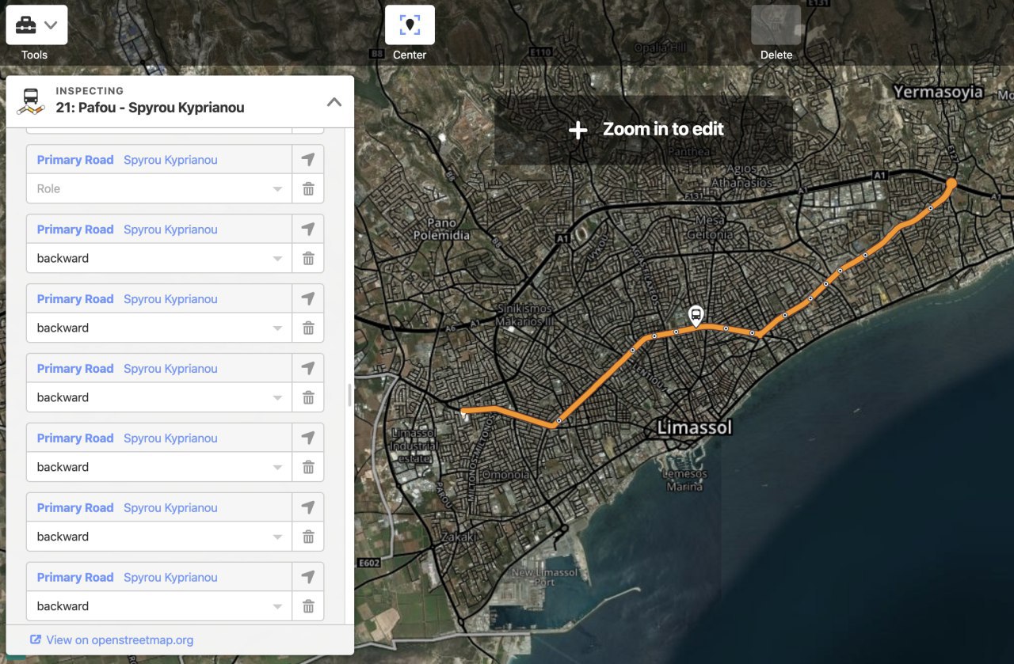Screen dimensions: 1014x664
Task: Delete the bottom-most backward member via trash
Action: click(x=308, y=607)
